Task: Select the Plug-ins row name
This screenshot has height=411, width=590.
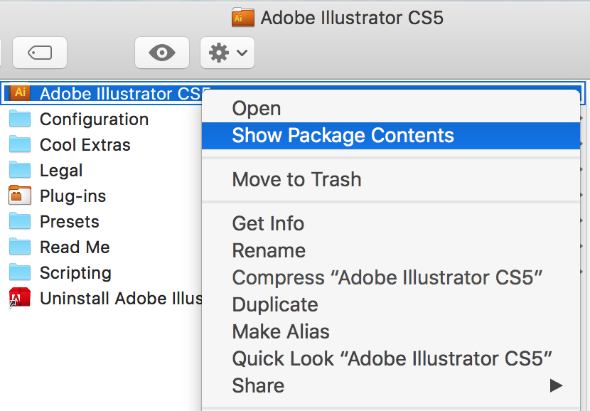Action: coord(73,196)
